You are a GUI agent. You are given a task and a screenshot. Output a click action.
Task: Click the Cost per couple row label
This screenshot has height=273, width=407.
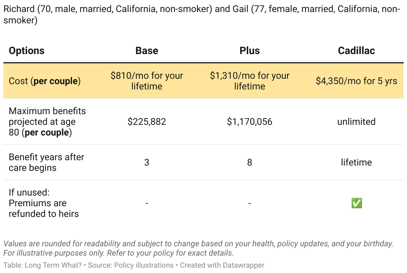(x=45, y=81)
